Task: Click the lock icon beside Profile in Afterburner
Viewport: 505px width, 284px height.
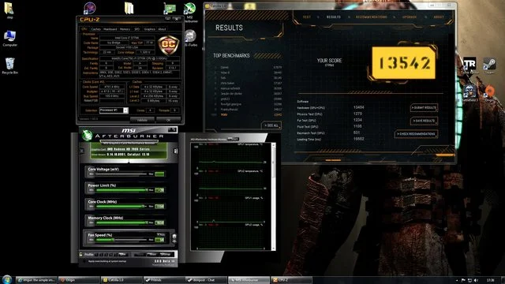Action: [80, 254]
